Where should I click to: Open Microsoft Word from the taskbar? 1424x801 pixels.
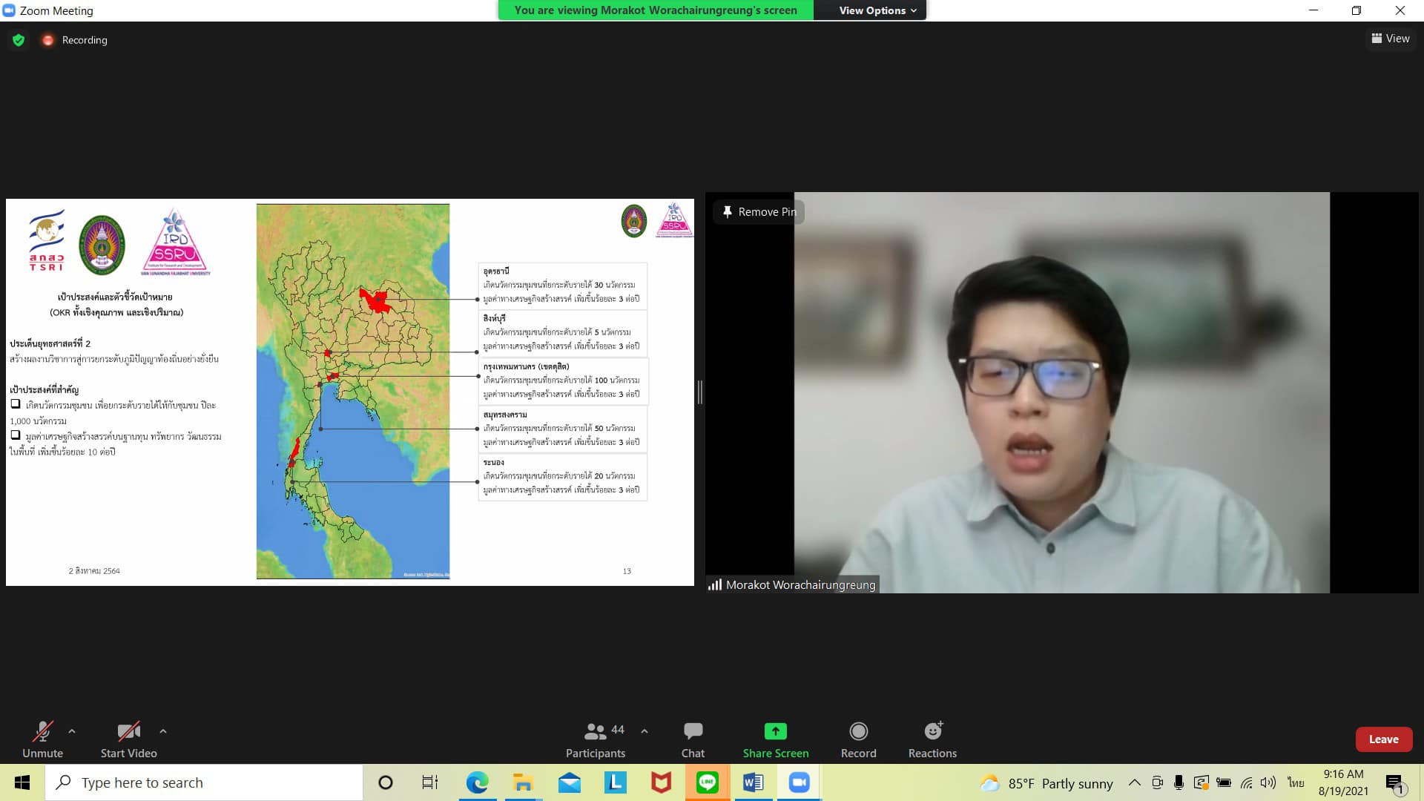(753, 782)
